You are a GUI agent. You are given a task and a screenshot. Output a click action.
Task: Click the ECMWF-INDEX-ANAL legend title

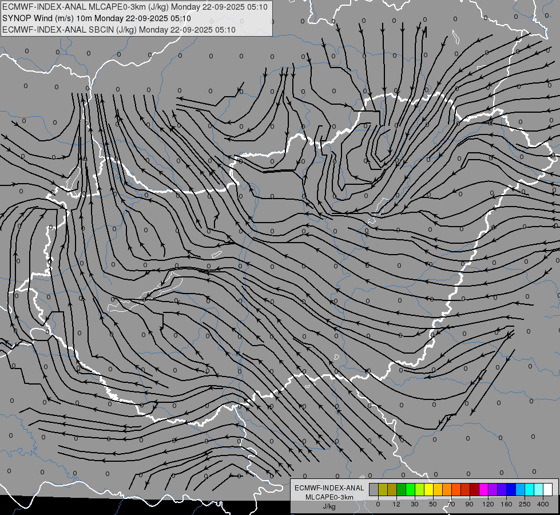[x=329, y=488]
